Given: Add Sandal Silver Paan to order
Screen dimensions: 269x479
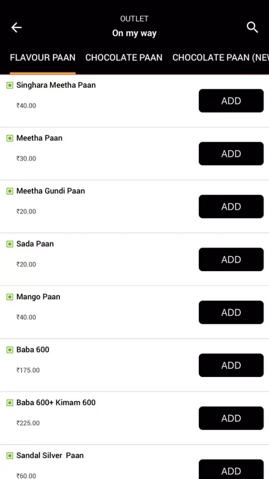Looking at the screenshot, I should 231,469.
